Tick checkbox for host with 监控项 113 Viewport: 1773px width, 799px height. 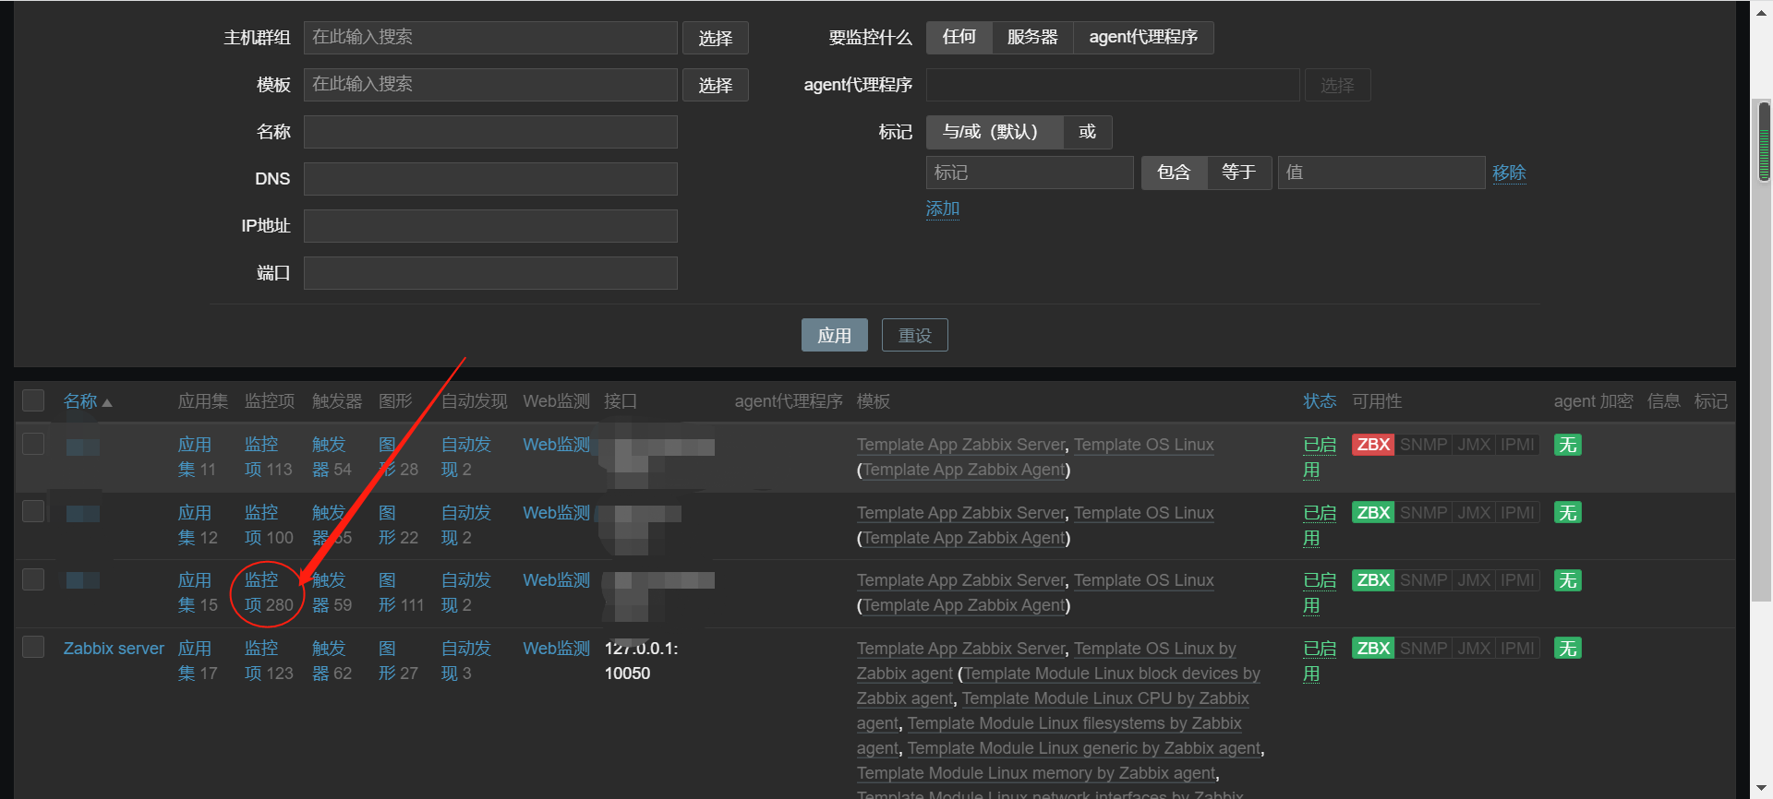(33, 444)
